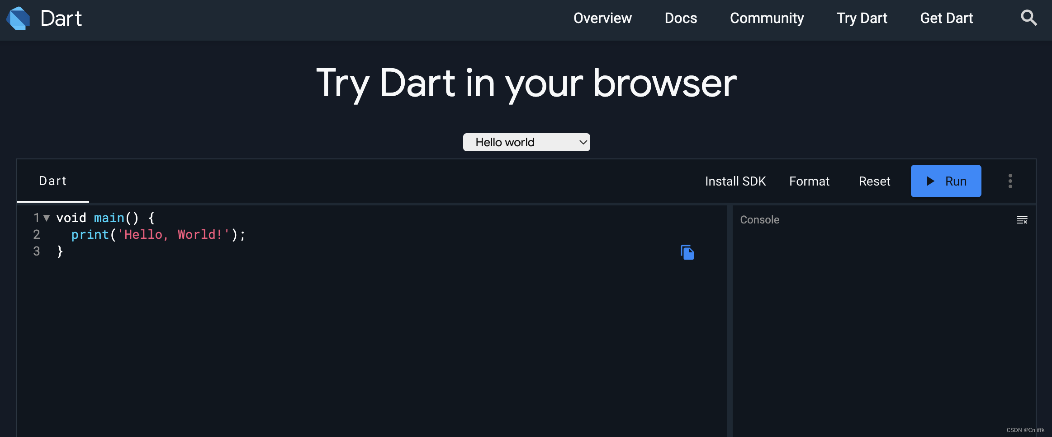Open the Community navigation item
The width and height of the screenshot is (1052, 437).
pos(767,18)
